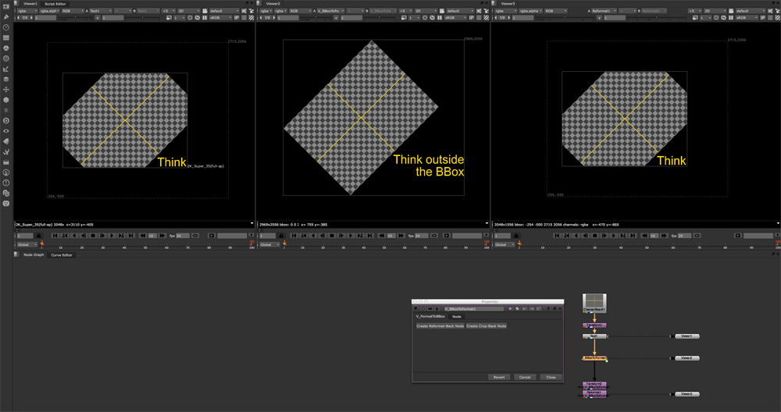781x412 pixels.
Task: Adjust the gamma slider in Viewer1
Action: coord(142,17)
